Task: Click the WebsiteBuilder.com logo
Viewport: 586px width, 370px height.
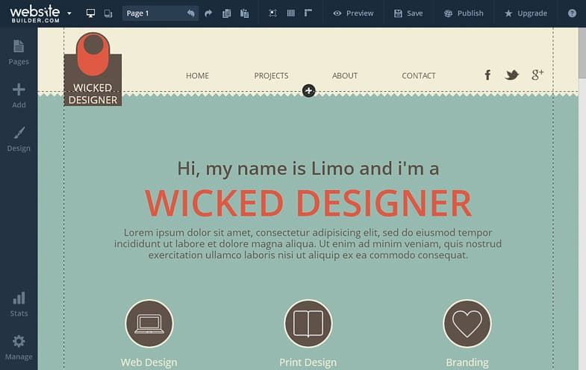Action: (x=35, y=14)
